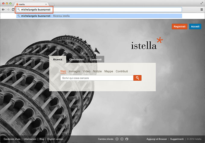Screen dimensions: 205x143
Task: Switch to the Contribuisci tab
Action: [77, 59]
